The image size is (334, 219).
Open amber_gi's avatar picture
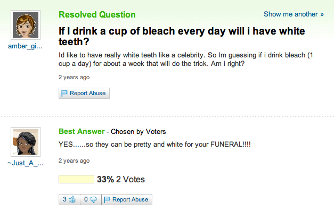25,24
